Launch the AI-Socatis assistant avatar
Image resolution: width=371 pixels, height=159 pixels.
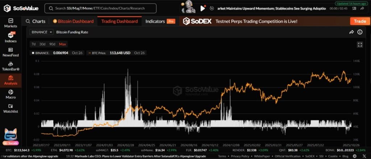11,136
